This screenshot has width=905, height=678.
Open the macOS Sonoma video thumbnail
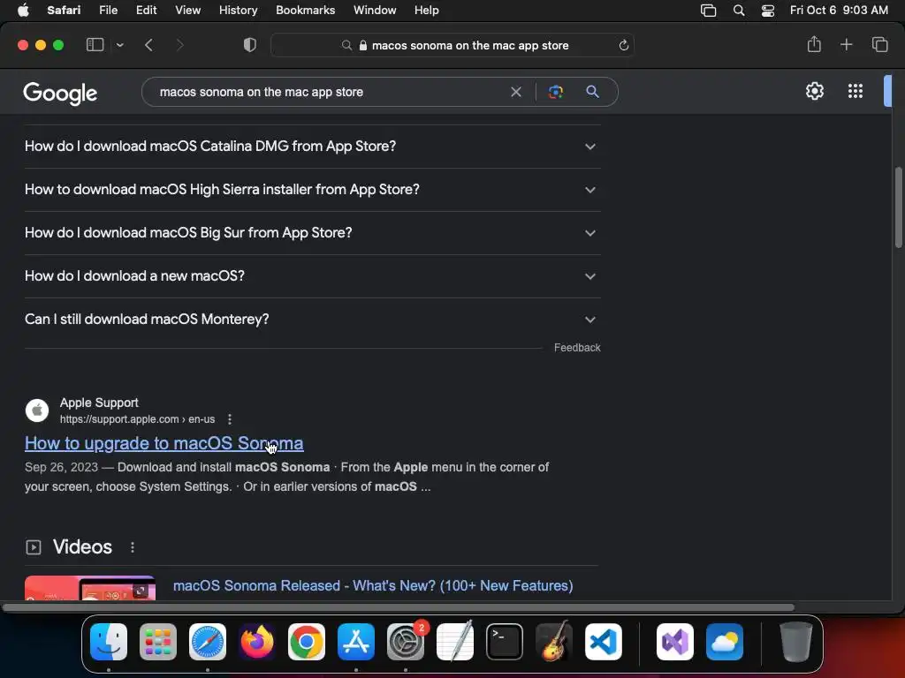[x=90, y=587]
